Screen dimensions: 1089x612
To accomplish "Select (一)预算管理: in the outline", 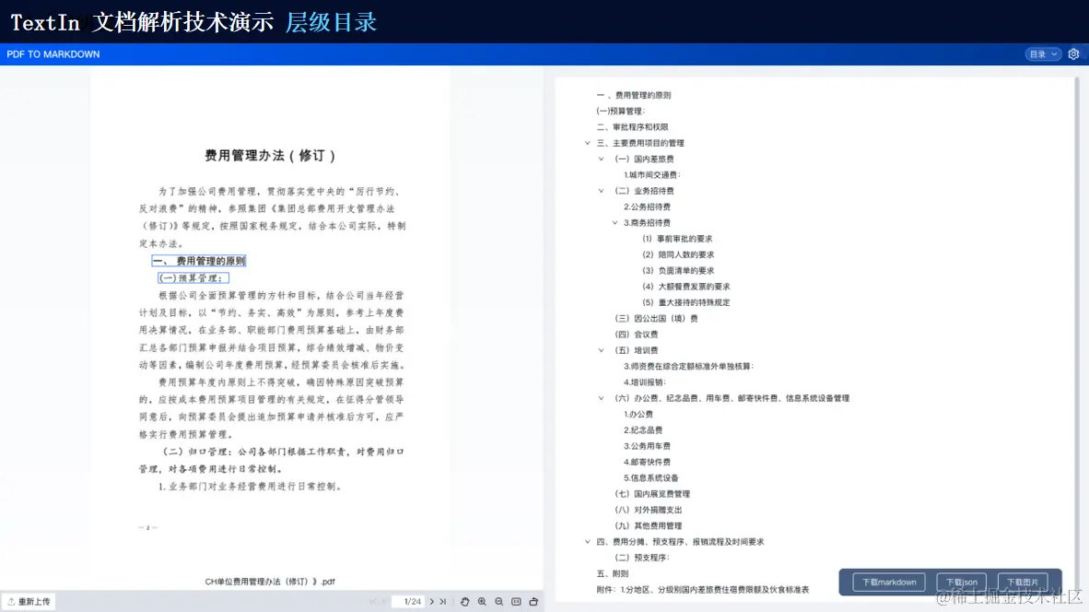I will [620, 112].
